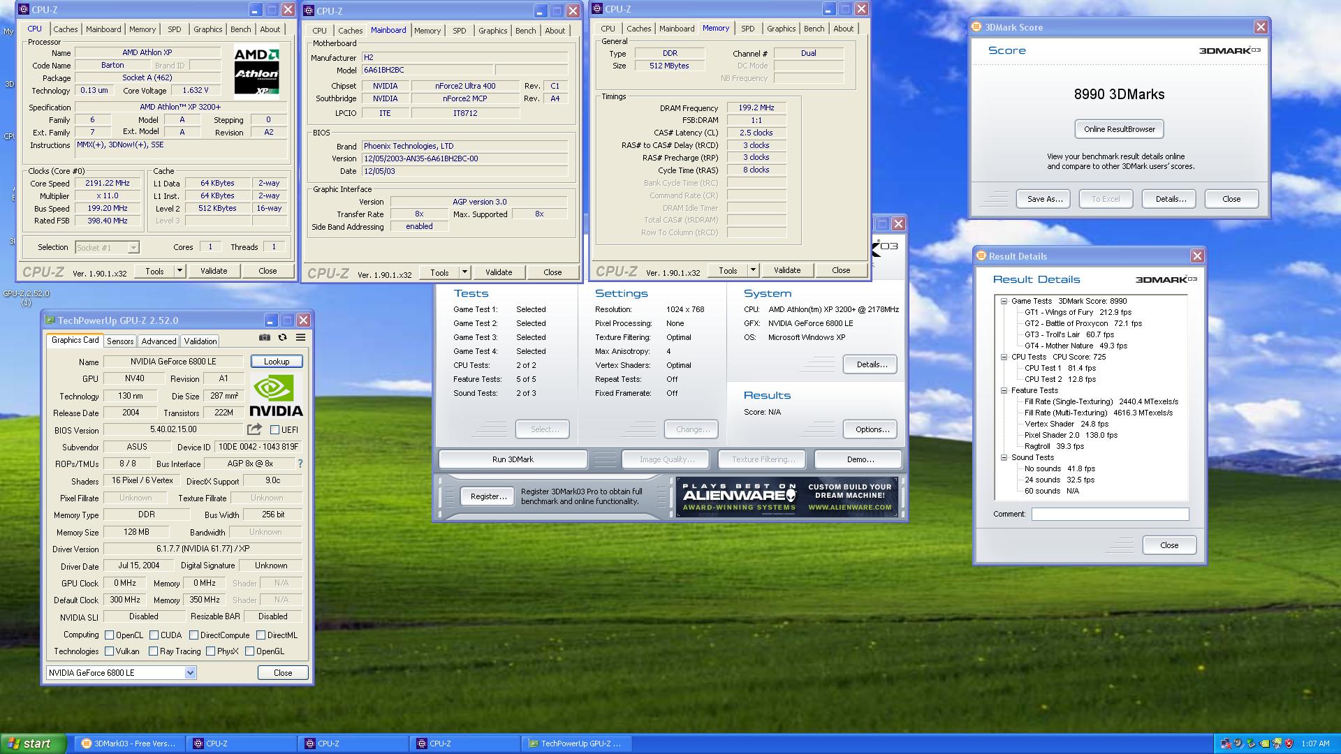The height and width of the screenshot is (754, 1341).
Task: Click into the Comment input field
Action: tap(1110, 514)
